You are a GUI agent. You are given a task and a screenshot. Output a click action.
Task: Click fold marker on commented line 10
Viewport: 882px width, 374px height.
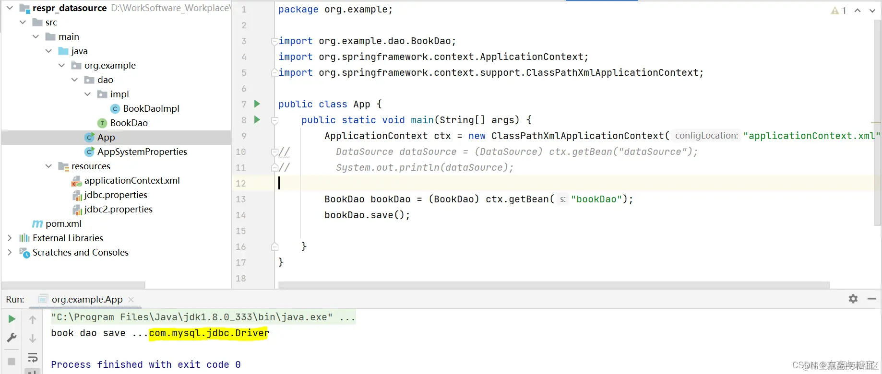(x=274, y=152)
